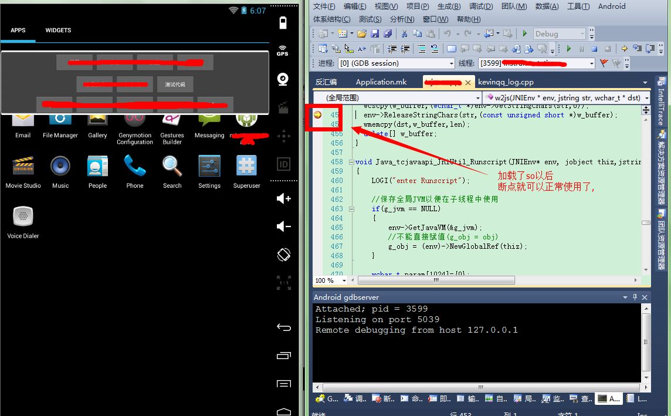Rotate the emulator screen using the rotate icon
Screen dimensions: 671x416
283,255
